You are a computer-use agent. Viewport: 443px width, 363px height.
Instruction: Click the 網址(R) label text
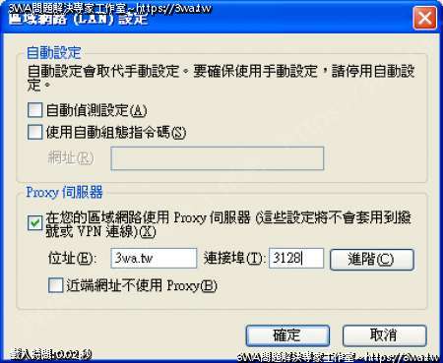71,158
